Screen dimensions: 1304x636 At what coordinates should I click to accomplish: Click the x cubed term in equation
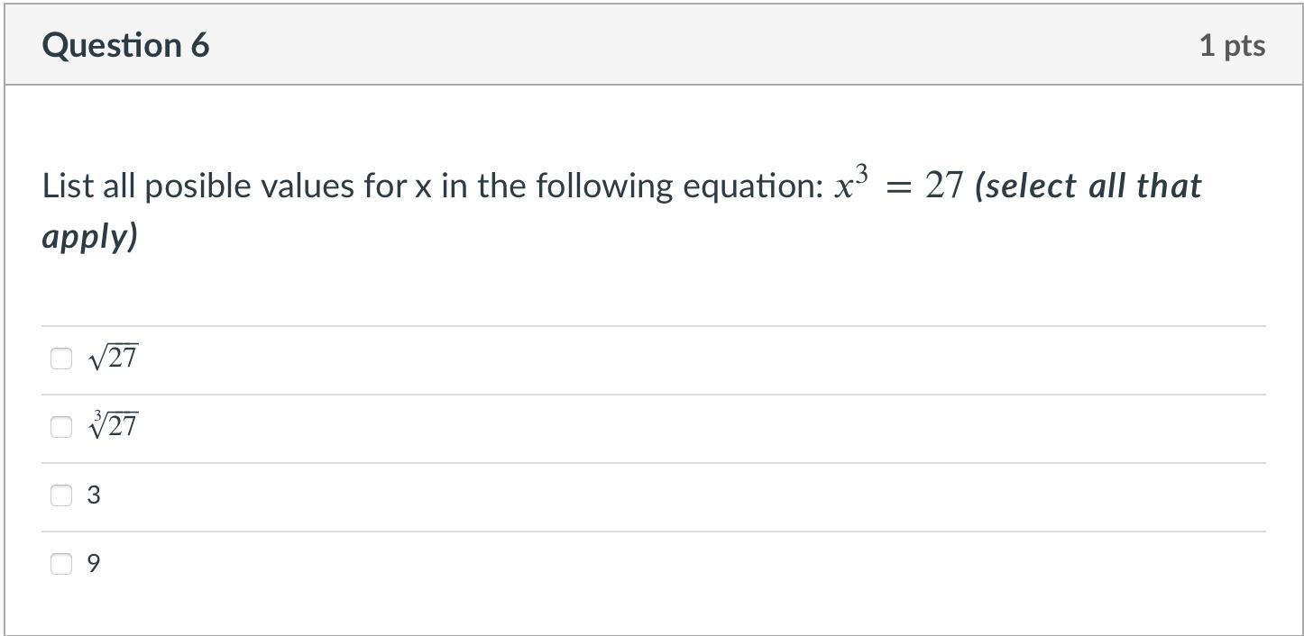(850, 185)
